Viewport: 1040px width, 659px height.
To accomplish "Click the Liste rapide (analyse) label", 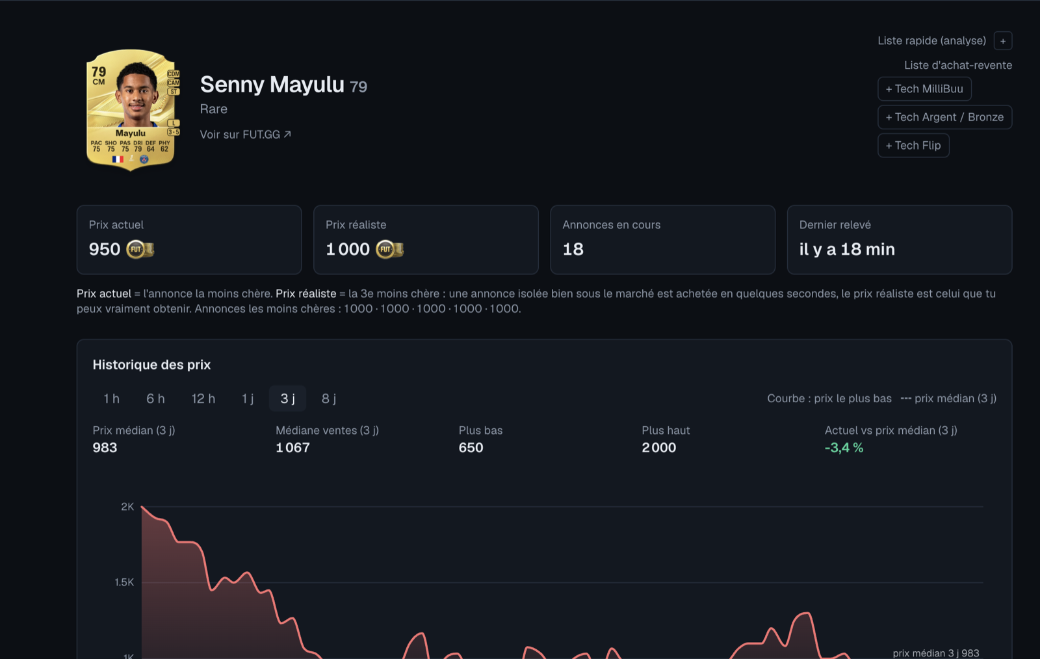I will pos(931,41).
